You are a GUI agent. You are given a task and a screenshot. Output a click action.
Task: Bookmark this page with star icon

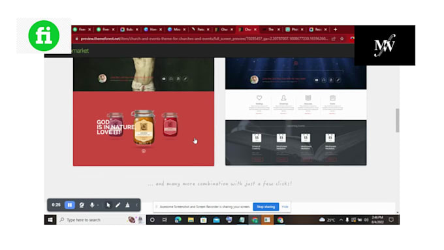tap(342, 39)
